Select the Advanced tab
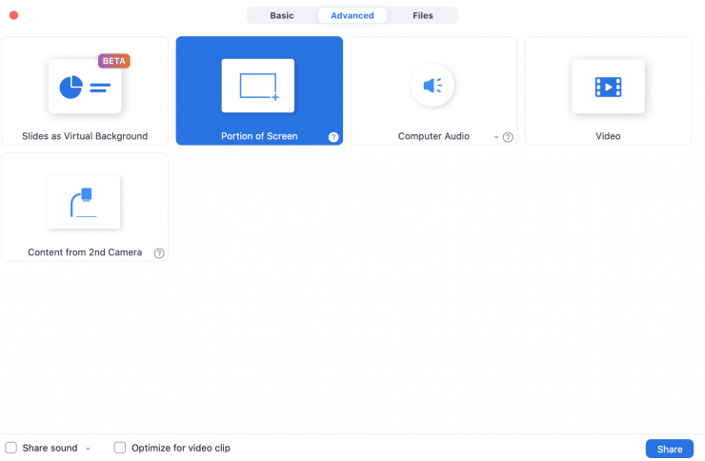The height and width of the screenshot is (461, 705). click(352, 15)
